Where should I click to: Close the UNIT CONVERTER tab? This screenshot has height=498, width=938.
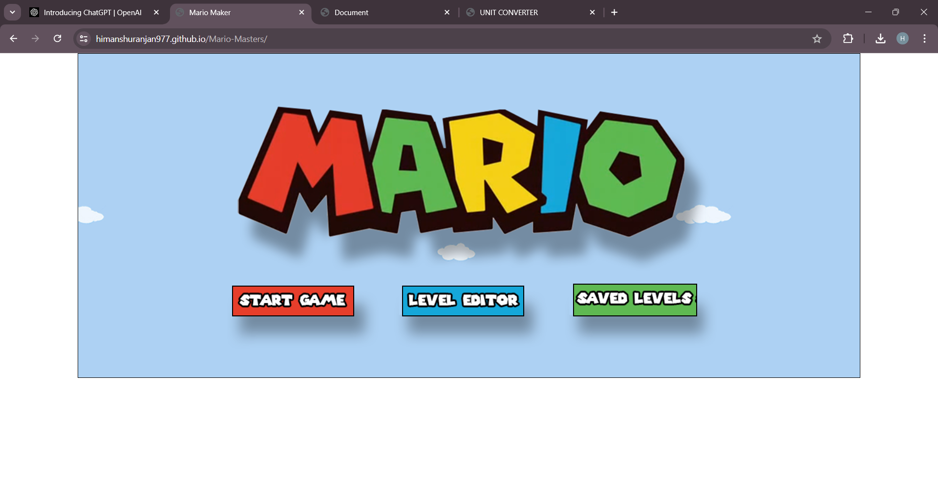click(x=592, y=12)
